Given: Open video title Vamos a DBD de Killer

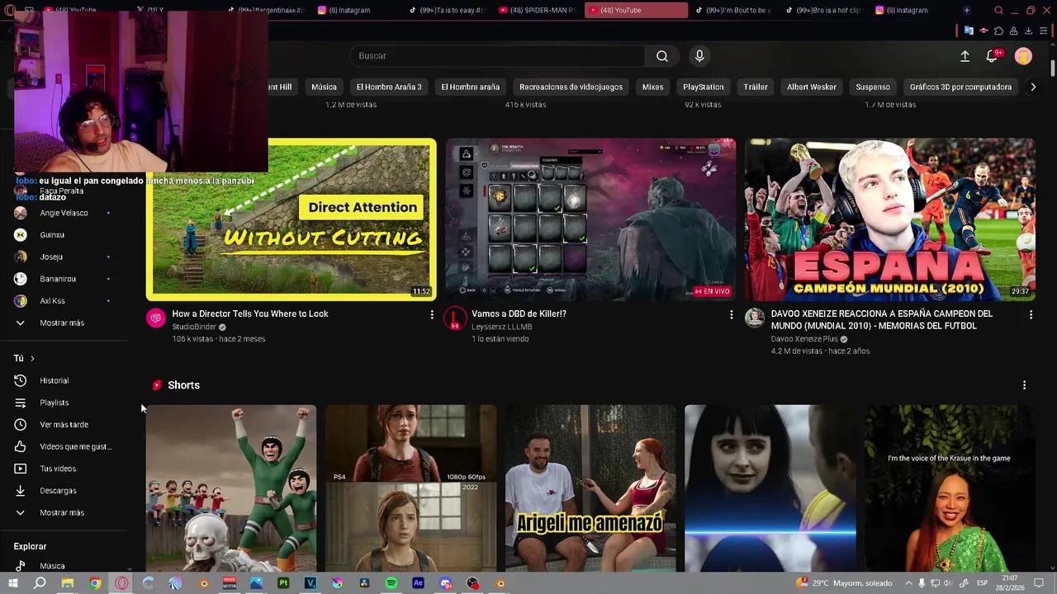Looking at the screenshot, I should click(519, 313).
